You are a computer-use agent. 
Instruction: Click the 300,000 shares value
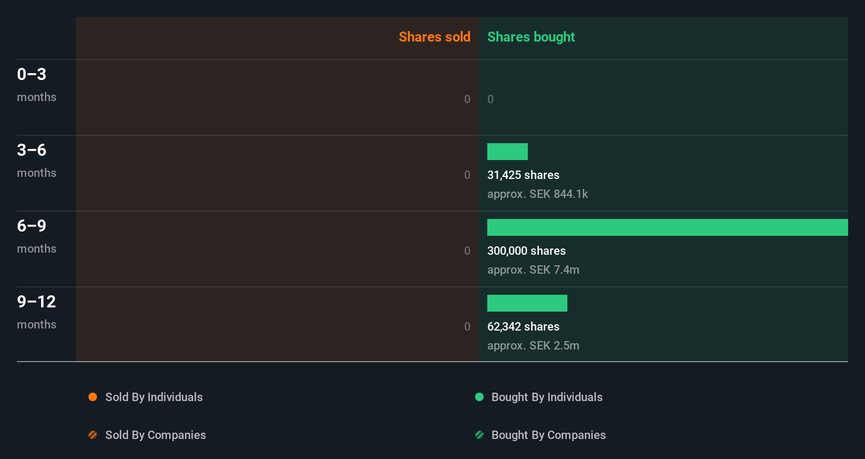pyautogui.click(x=526, y=251)
